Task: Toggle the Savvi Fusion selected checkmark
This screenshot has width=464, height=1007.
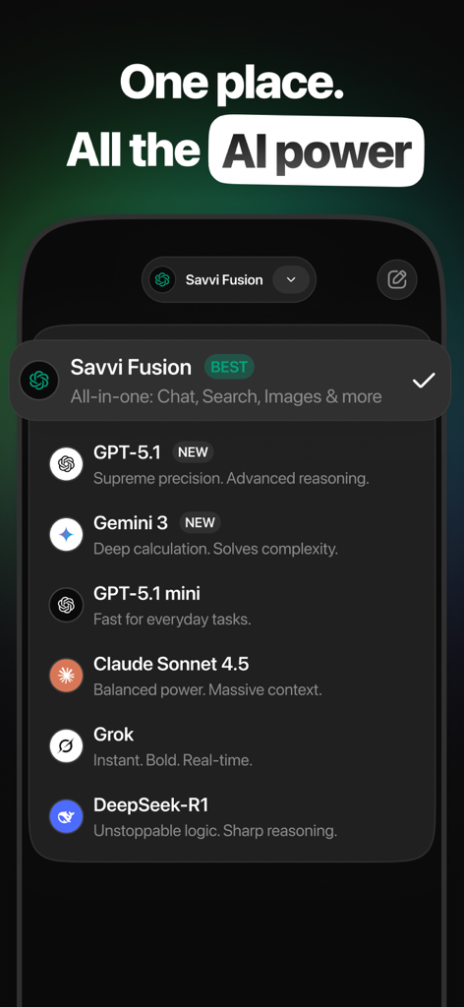Action: (x=424, y=381)
